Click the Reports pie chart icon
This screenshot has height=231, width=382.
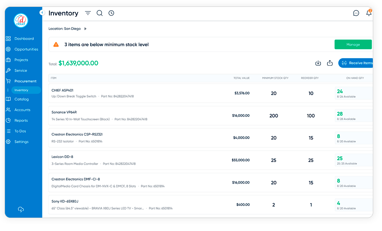8,121
